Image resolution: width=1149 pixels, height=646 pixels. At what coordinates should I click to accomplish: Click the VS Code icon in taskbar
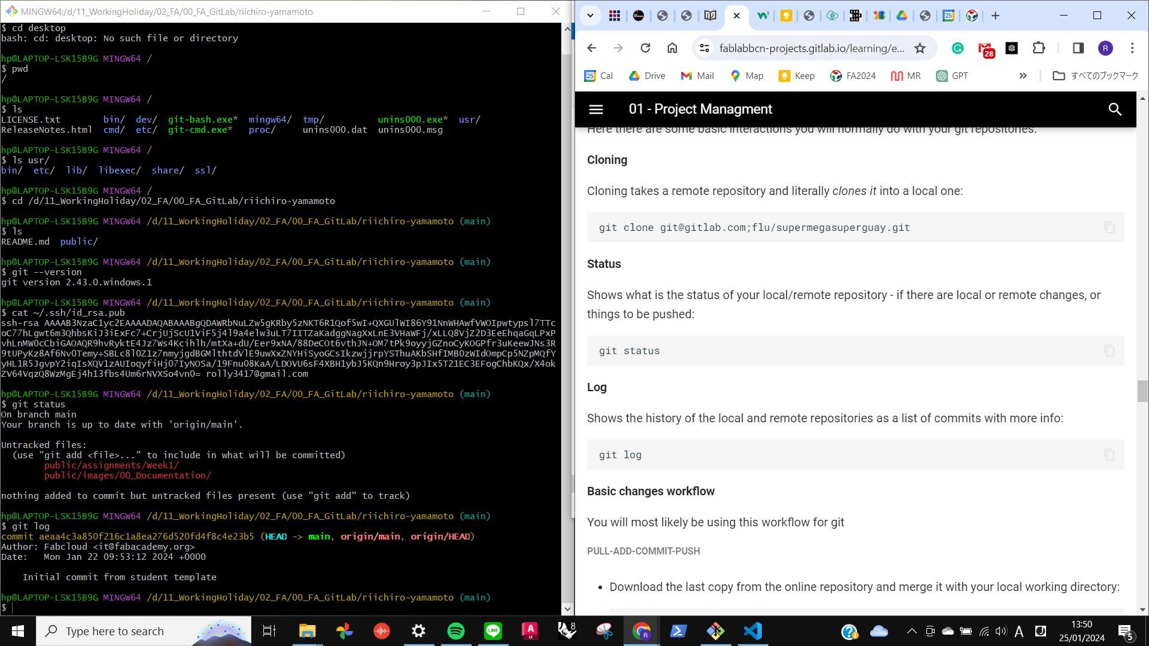coord(753,631)
